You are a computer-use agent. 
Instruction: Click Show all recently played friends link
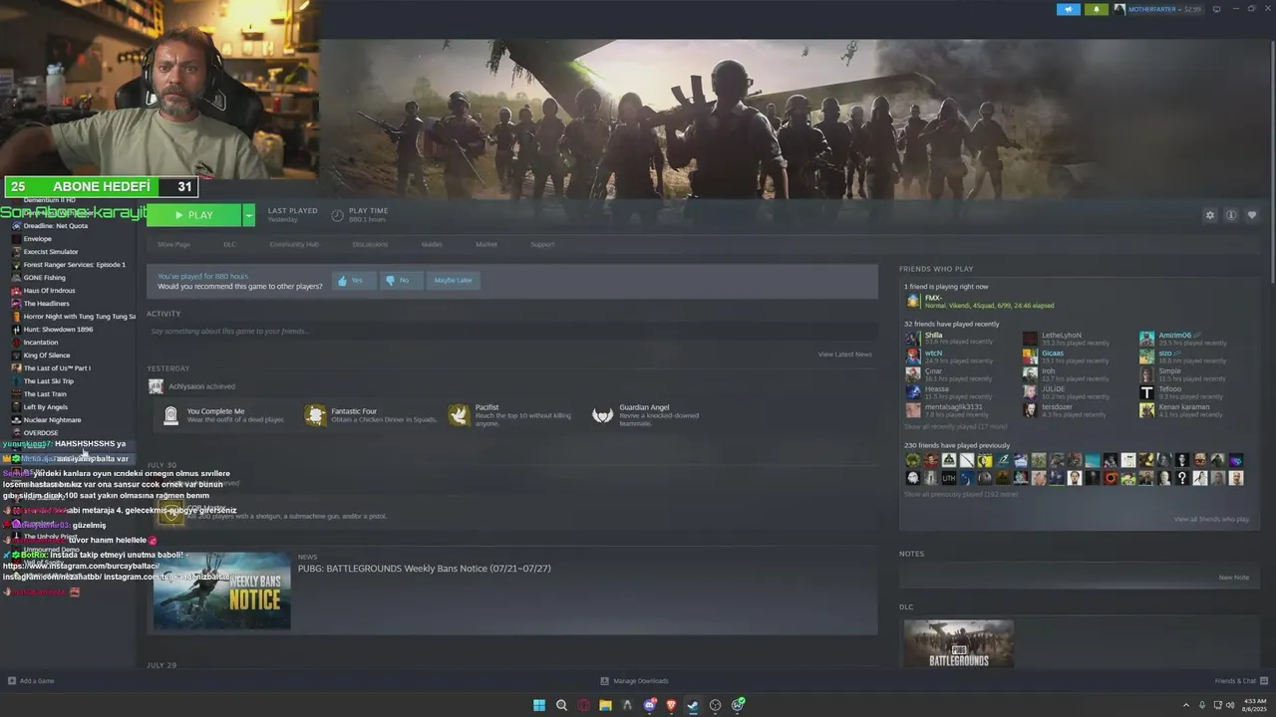[x=955, y=426]
